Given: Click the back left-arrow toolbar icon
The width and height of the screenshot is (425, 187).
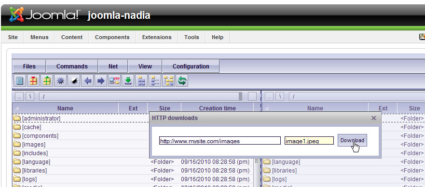Looking at the screenshot, I should 87,80.
